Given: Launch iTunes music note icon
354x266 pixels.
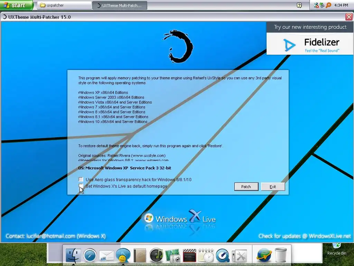Looking at the screenshot, I should [x=156, y=255].
